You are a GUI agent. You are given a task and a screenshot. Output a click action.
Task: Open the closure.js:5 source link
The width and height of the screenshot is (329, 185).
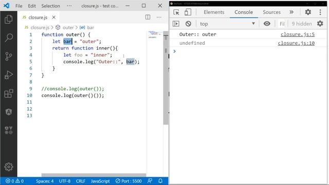point(298,34)
